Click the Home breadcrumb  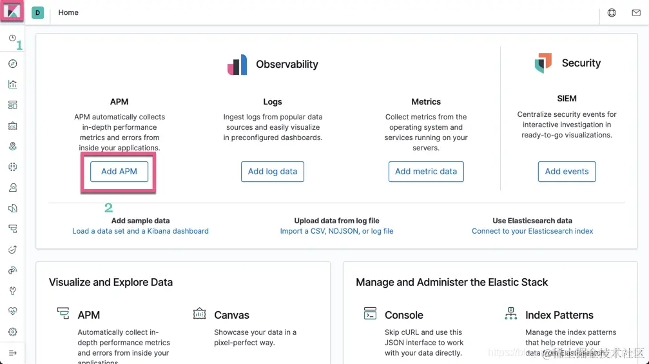tap(68, 12)
